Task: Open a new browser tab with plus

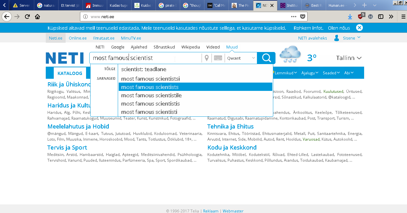Action: point(364,5)
